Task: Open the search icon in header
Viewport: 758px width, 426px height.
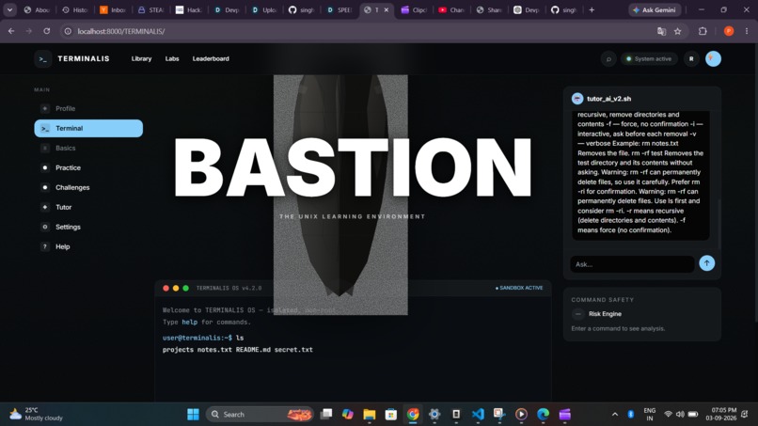Action: [x=608, y=59]
